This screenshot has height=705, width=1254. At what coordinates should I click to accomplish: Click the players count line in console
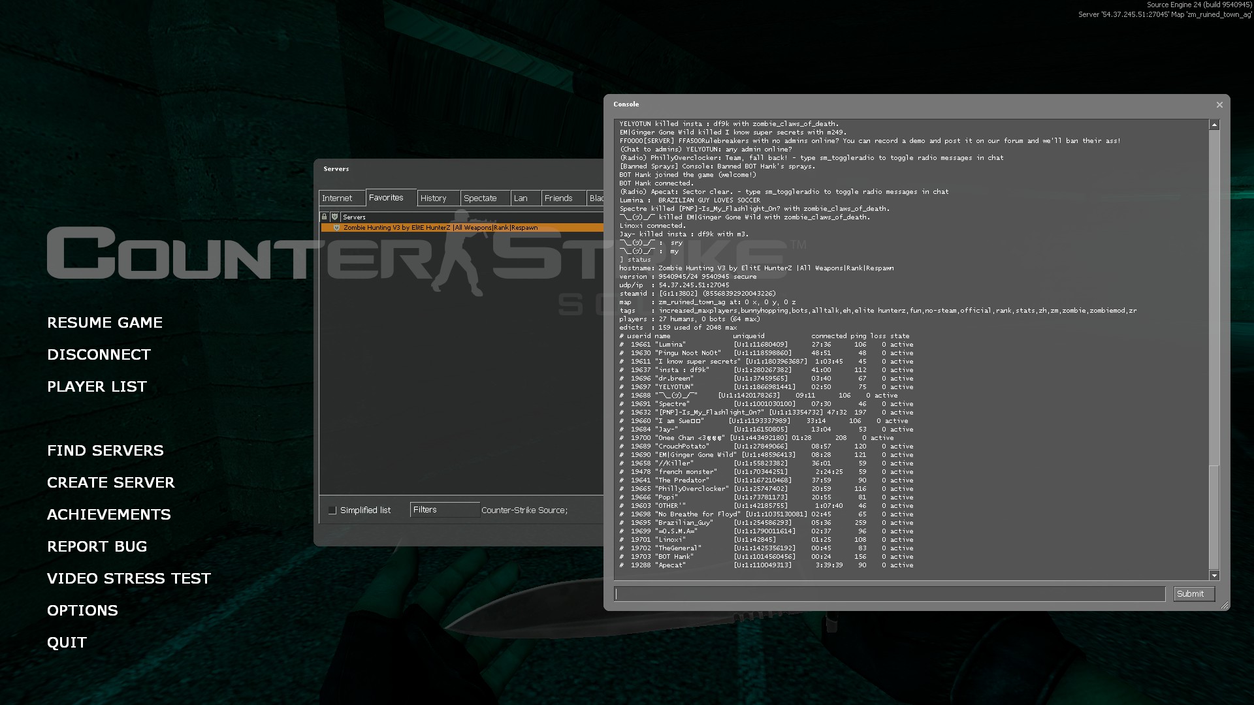pyautogui.click(x=690, y=319)
